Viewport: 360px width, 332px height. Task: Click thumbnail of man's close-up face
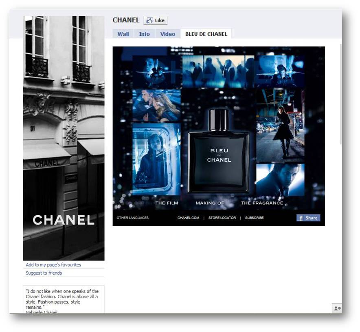280,180
